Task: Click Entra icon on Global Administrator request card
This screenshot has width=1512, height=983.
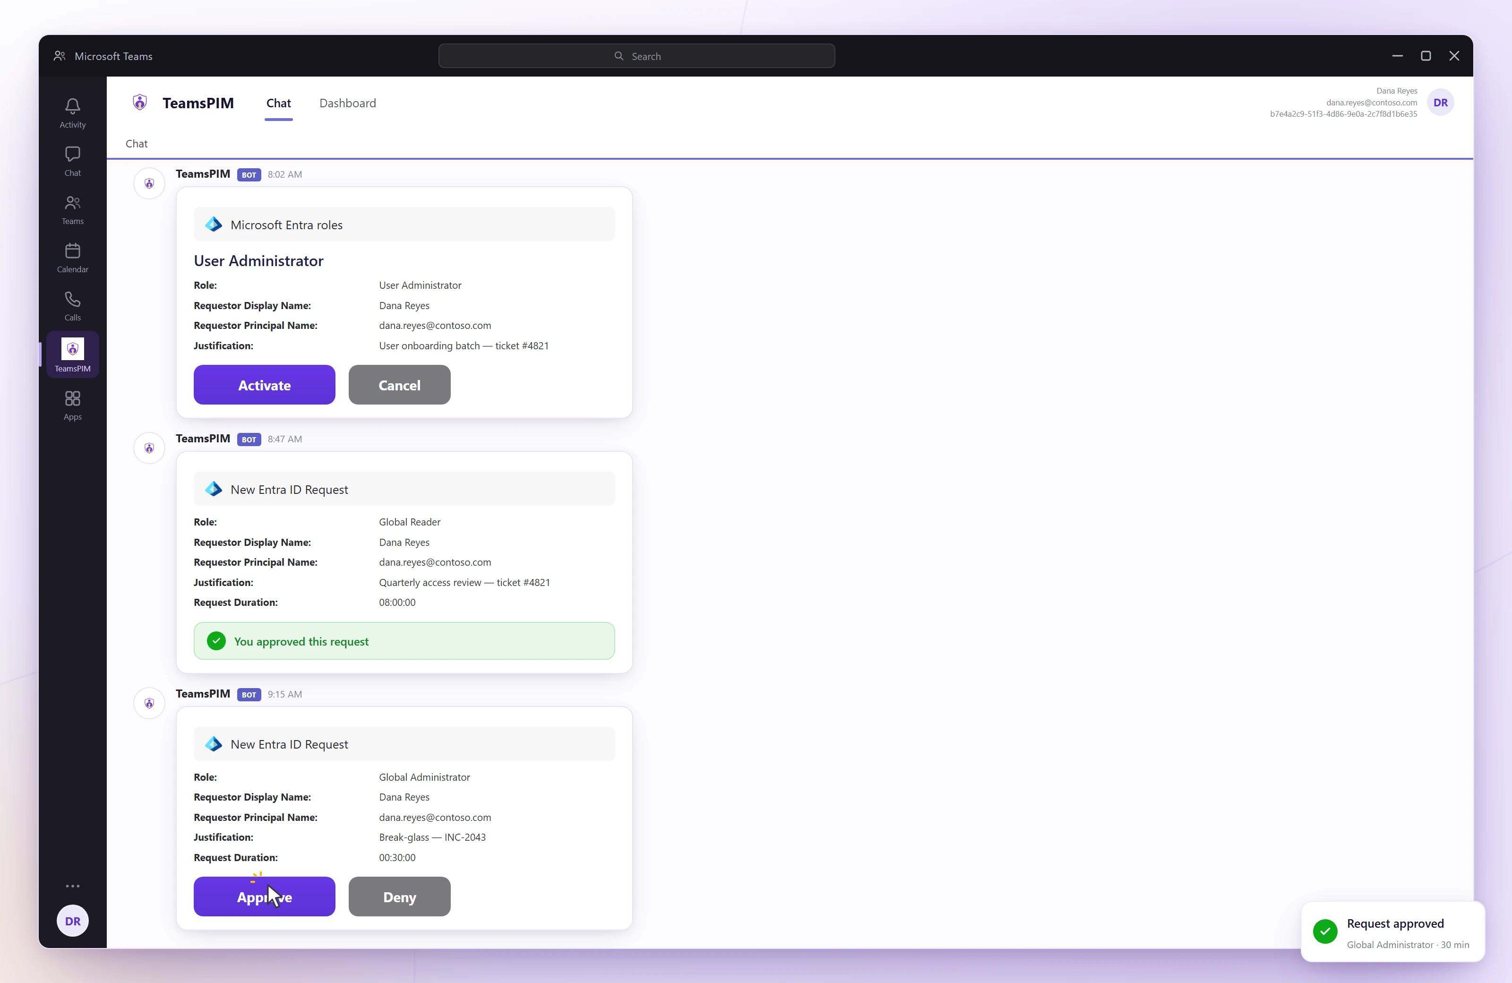Action: pos(214,744)
